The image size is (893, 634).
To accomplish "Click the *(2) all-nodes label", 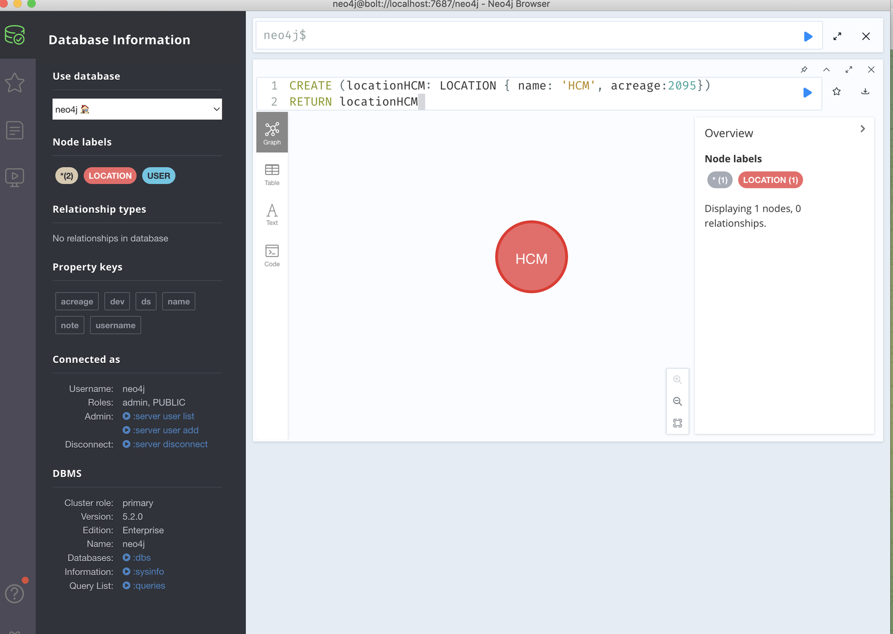I will 67,176.
